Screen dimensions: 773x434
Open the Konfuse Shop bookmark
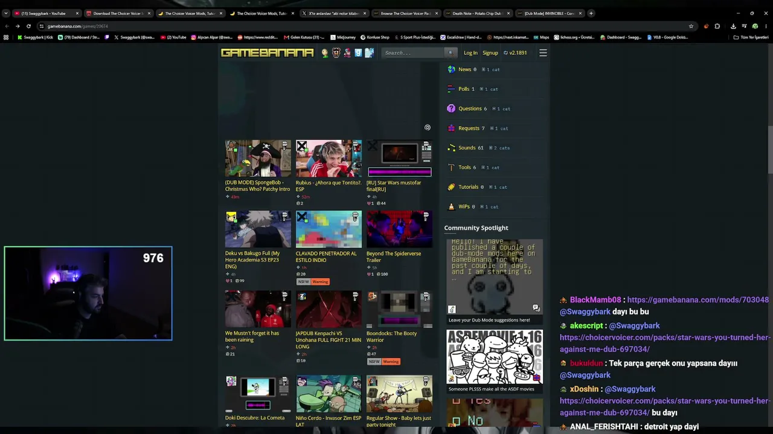[374, 37]
